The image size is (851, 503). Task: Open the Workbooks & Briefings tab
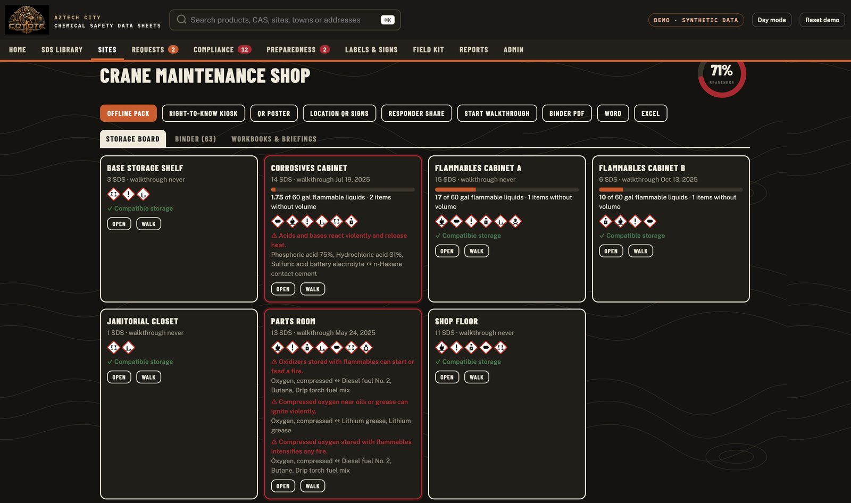(x=274, y=139)
